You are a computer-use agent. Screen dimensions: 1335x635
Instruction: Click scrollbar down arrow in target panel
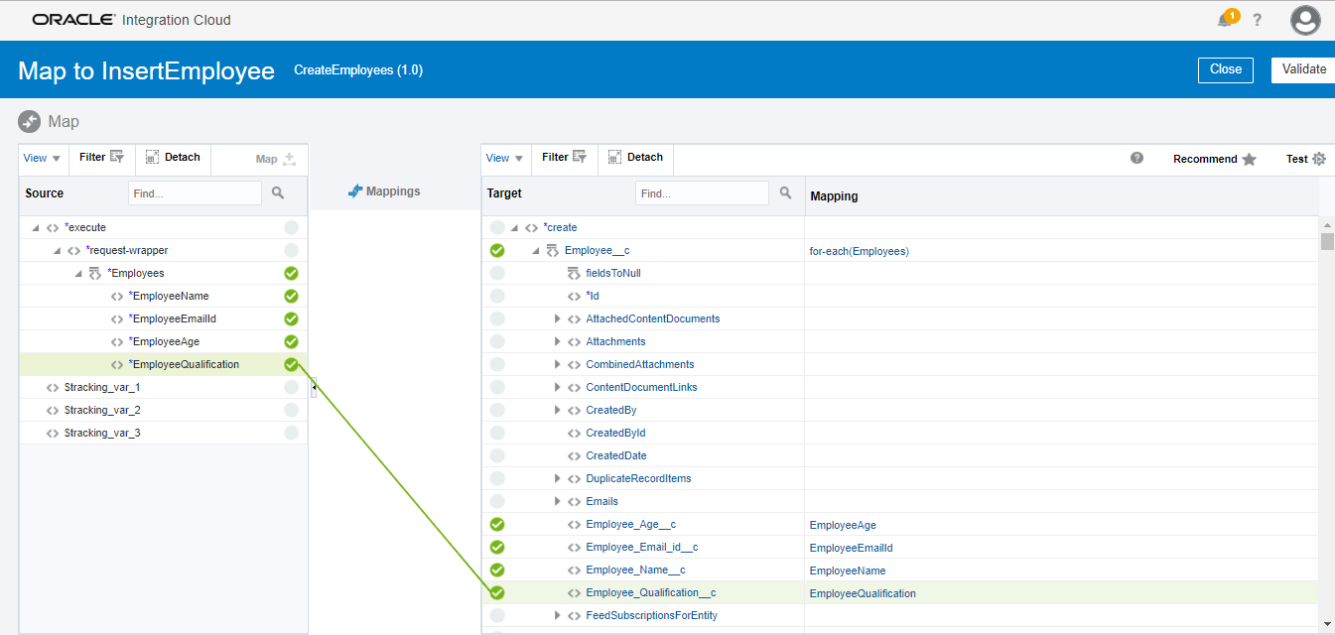point(1327,623)
